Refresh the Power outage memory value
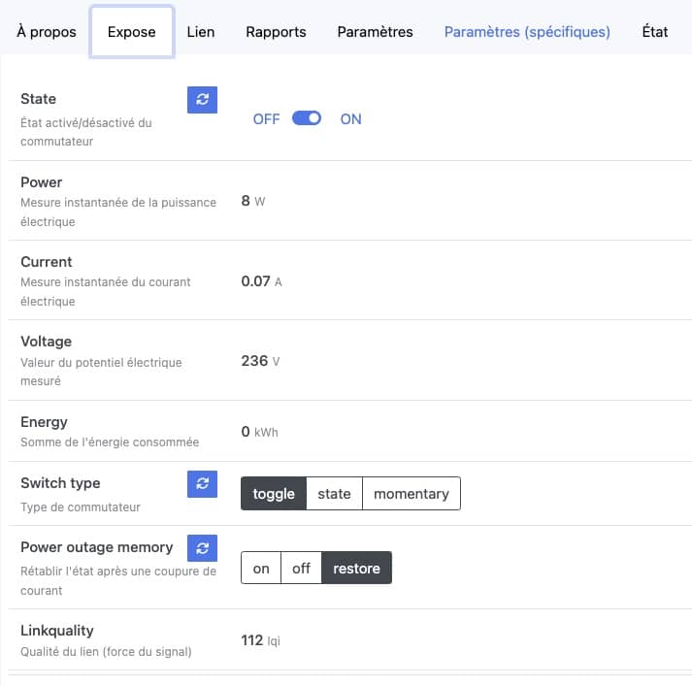 (x=202, y=548)
